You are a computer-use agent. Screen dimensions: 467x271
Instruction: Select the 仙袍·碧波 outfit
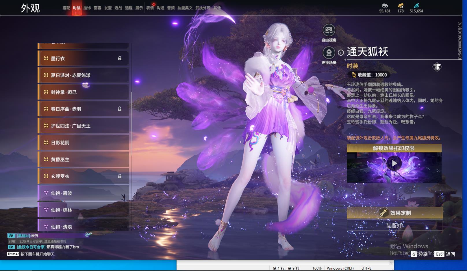83,193
